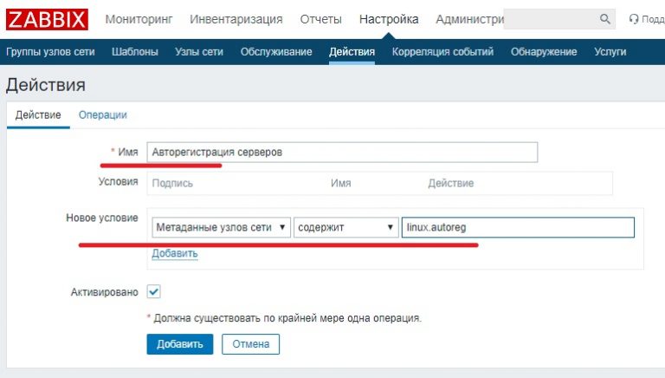
Task: Open support via headset icon
Action: pos(634,19)
